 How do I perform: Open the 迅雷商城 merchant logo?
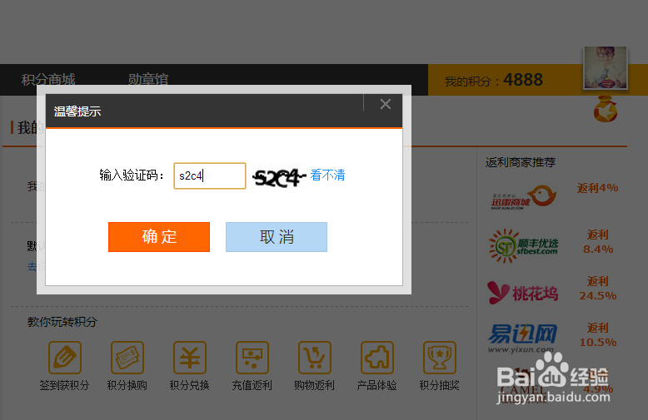pyautogui.click(x=524, y=197)
